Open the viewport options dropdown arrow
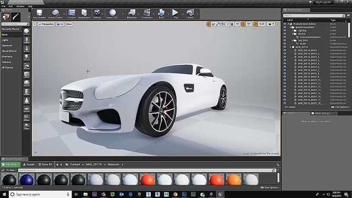352x198 pixels. (35, 24)
